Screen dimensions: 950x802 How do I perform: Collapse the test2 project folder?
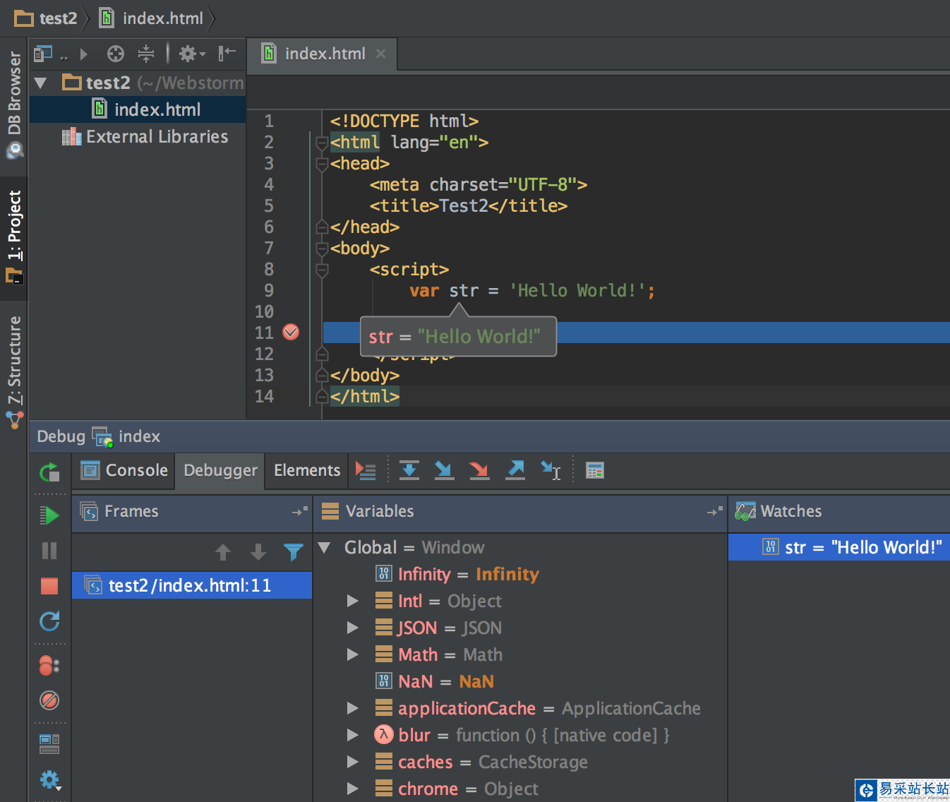pyautogui.click(x=41, y=83)
